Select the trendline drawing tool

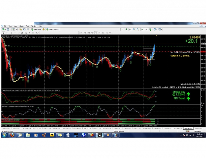18,33
